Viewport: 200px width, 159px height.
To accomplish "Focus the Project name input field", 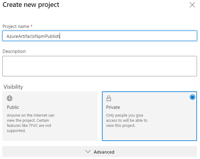I will pyautogui.click(x=126, y=36).
